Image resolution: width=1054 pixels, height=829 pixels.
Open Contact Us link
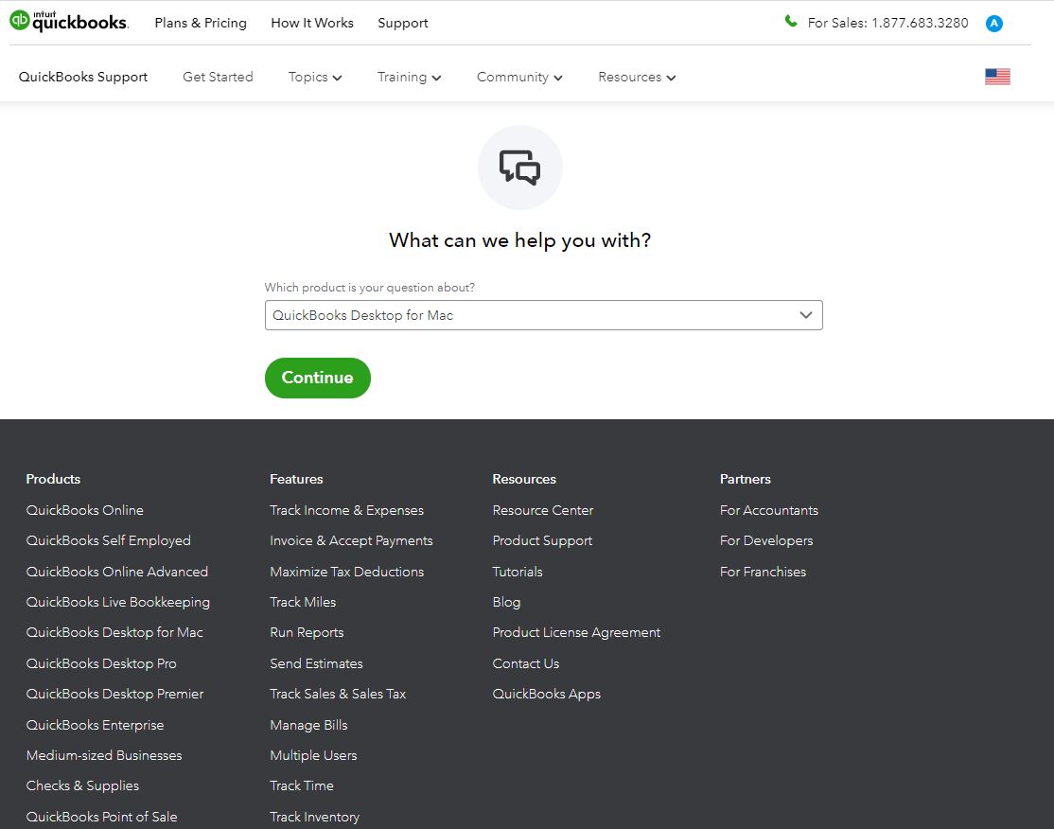coord(526,663)
